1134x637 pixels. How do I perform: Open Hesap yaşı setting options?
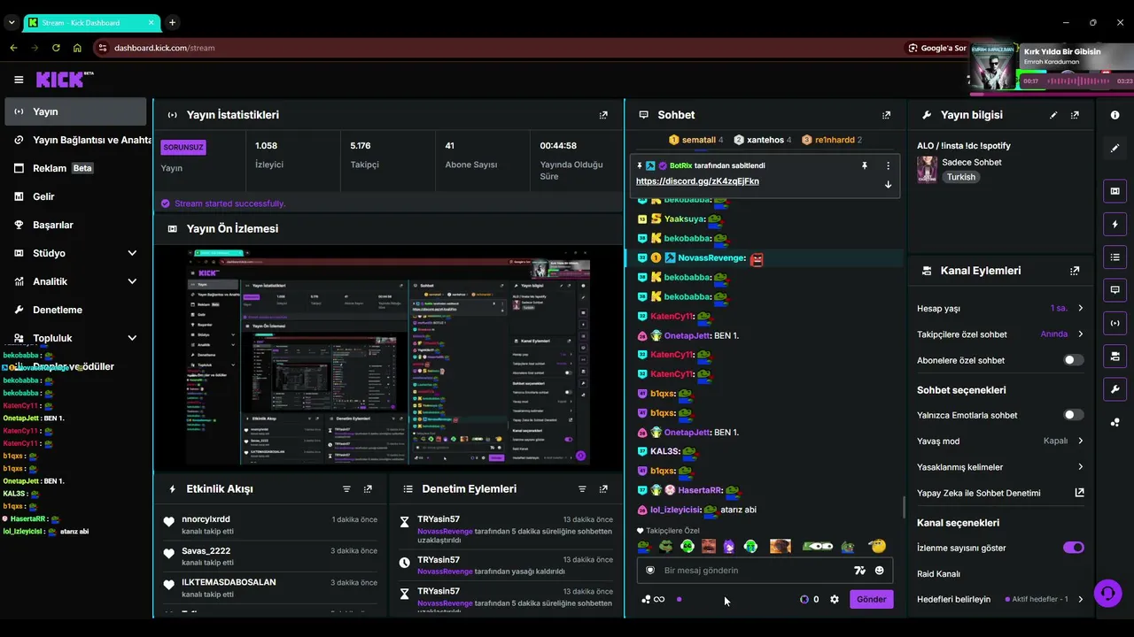1000,309
